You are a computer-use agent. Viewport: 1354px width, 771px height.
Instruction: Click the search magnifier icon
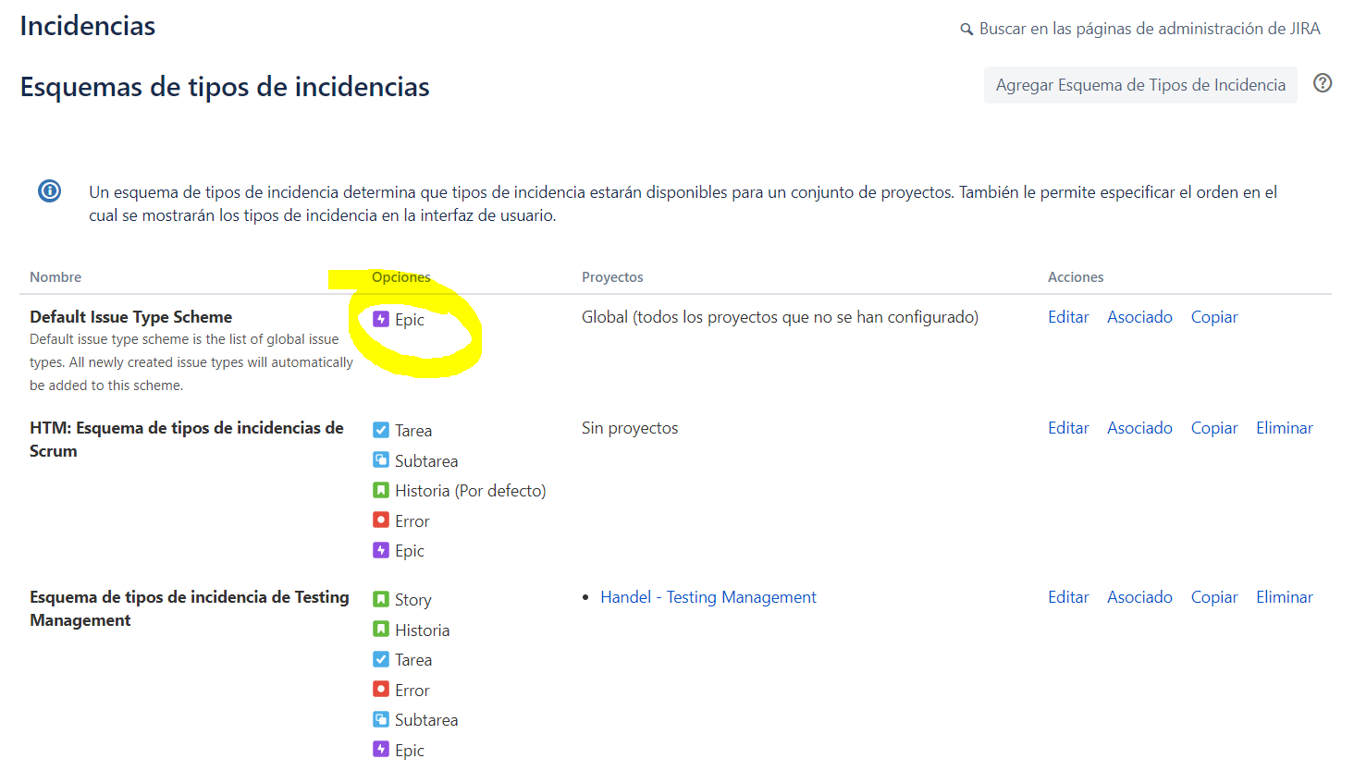coord(966,30)
